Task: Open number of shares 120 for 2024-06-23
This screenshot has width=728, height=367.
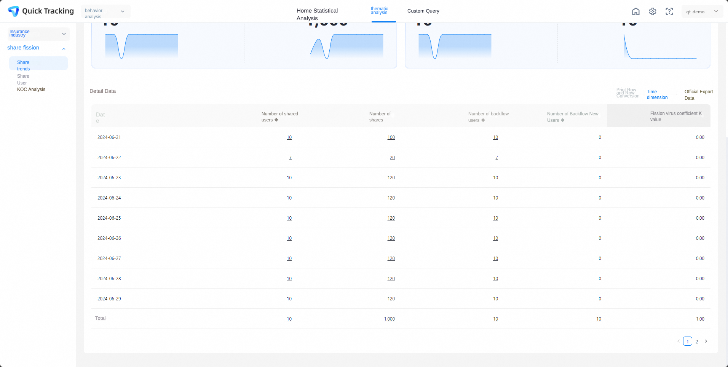Action: 391,178
